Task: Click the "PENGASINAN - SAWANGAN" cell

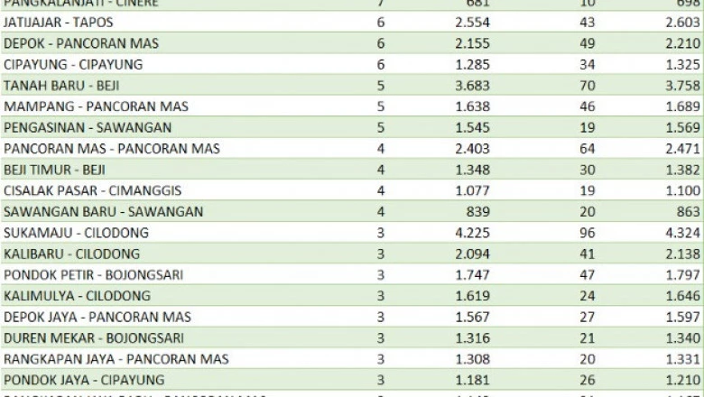Action: [x=88, y=127]
